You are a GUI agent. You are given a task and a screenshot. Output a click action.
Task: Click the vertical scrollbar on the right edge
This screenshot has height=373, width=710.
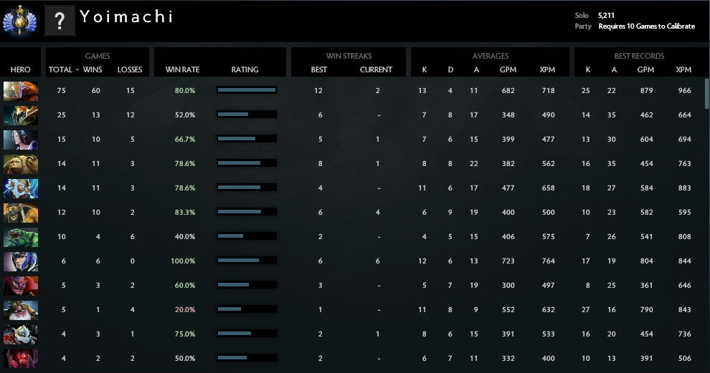706,93
